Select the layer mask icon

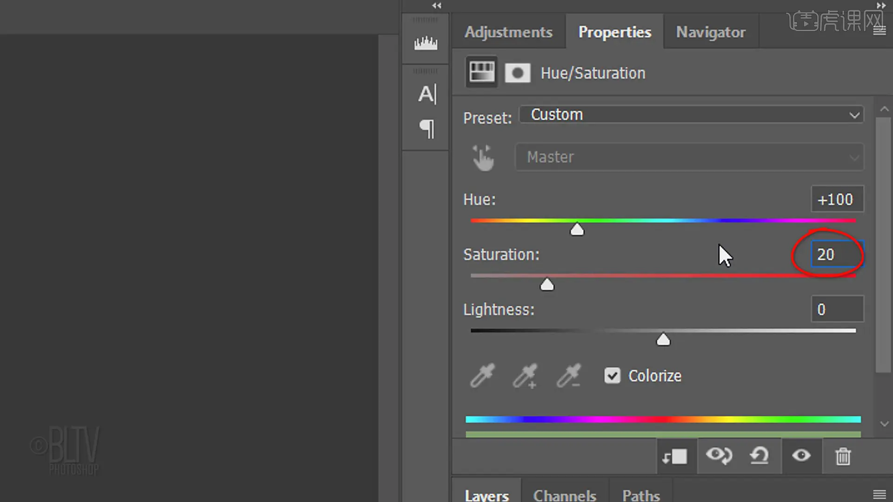click(518, 73)
